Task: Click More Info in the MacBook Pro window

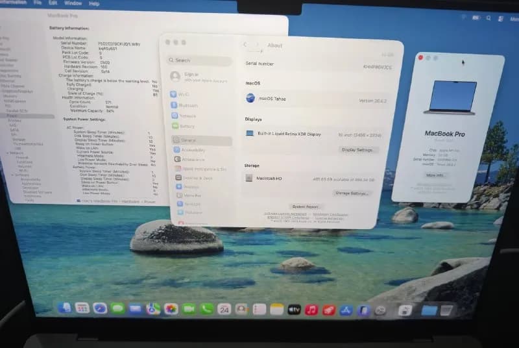Action: 435,175
